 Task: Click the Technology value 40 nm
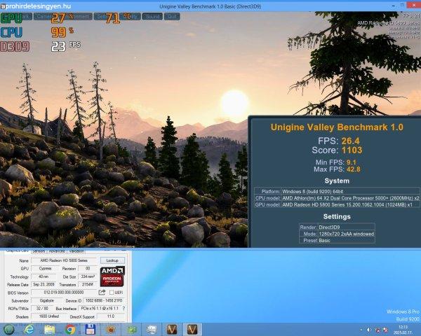tap(44, 276)
